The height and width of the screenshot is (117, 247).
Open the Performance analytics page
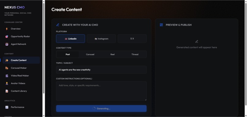(21, 107)
